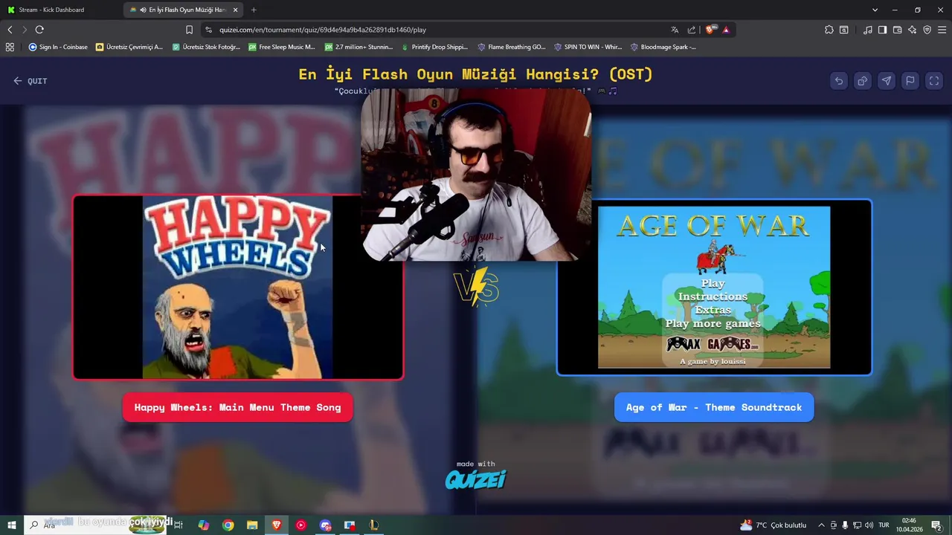Viewport: 952px width, 535px height.
Task: Open the tab search dropdown chevron
Action: (875, 10)
